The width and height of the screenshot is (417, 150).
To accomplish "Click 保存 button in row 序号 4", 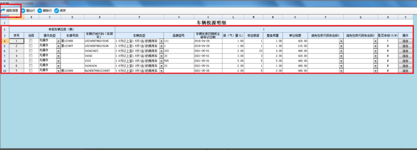I will pos(405,56).
